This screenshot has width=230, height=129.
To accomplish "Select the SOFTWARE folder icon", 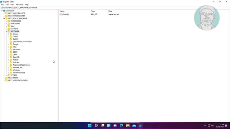I will [9, 31].
